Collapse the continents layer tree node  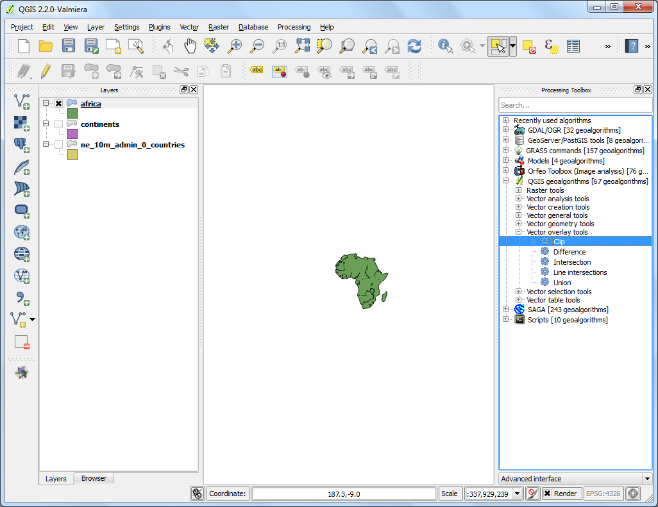point(46,124)
